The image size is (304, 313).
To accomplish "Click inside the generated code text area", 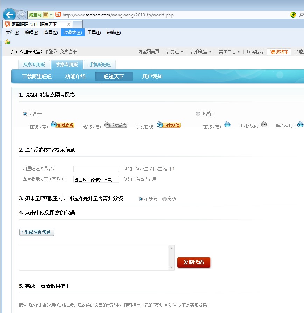I will click(x=94, y=258).
